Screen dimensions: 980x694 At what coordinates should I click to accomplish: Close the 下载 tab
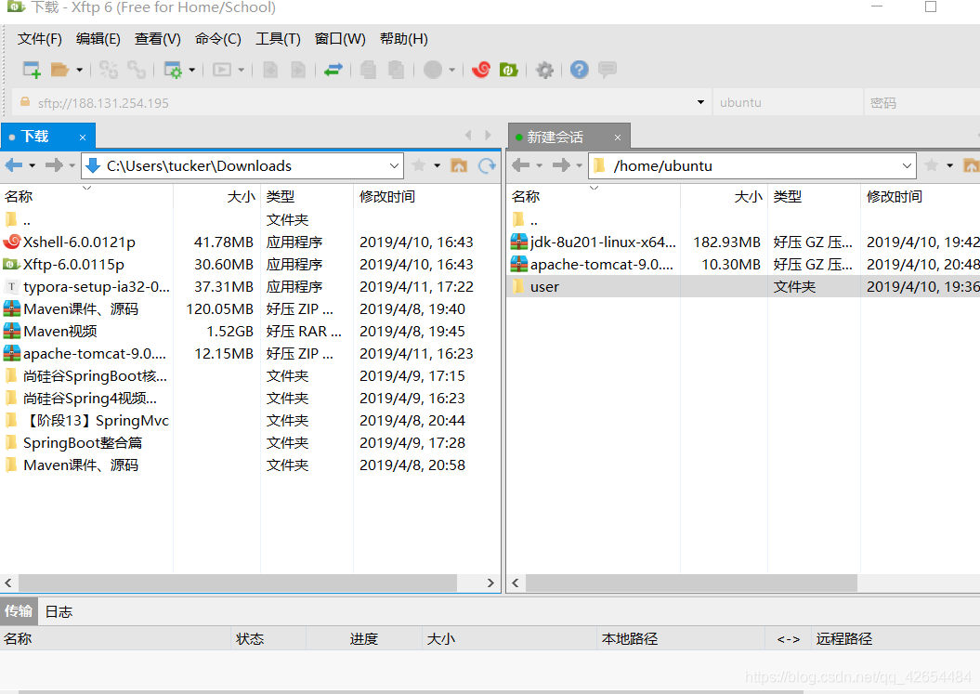[83, 137]
